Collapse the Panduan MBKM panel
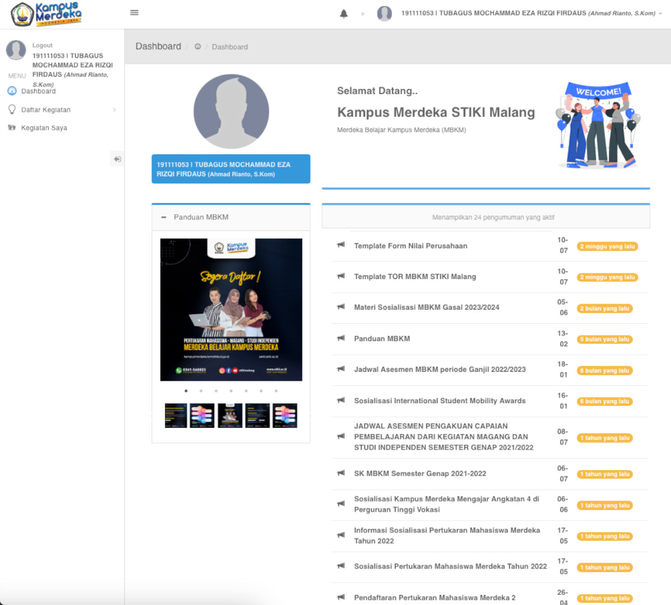The width and height of the screenshot is (671, 605). [x=164, y=218]
